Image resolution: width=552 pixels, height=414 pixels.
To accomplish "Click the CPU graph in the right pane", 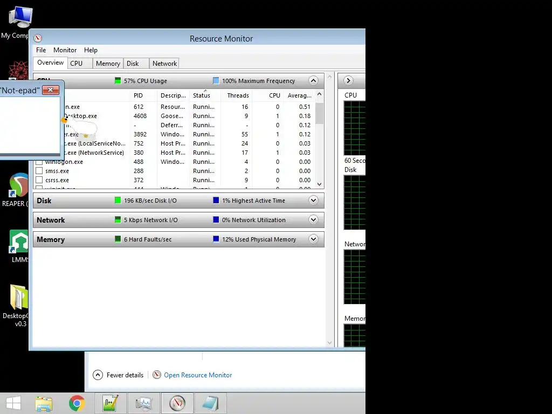I will point(355,128).
